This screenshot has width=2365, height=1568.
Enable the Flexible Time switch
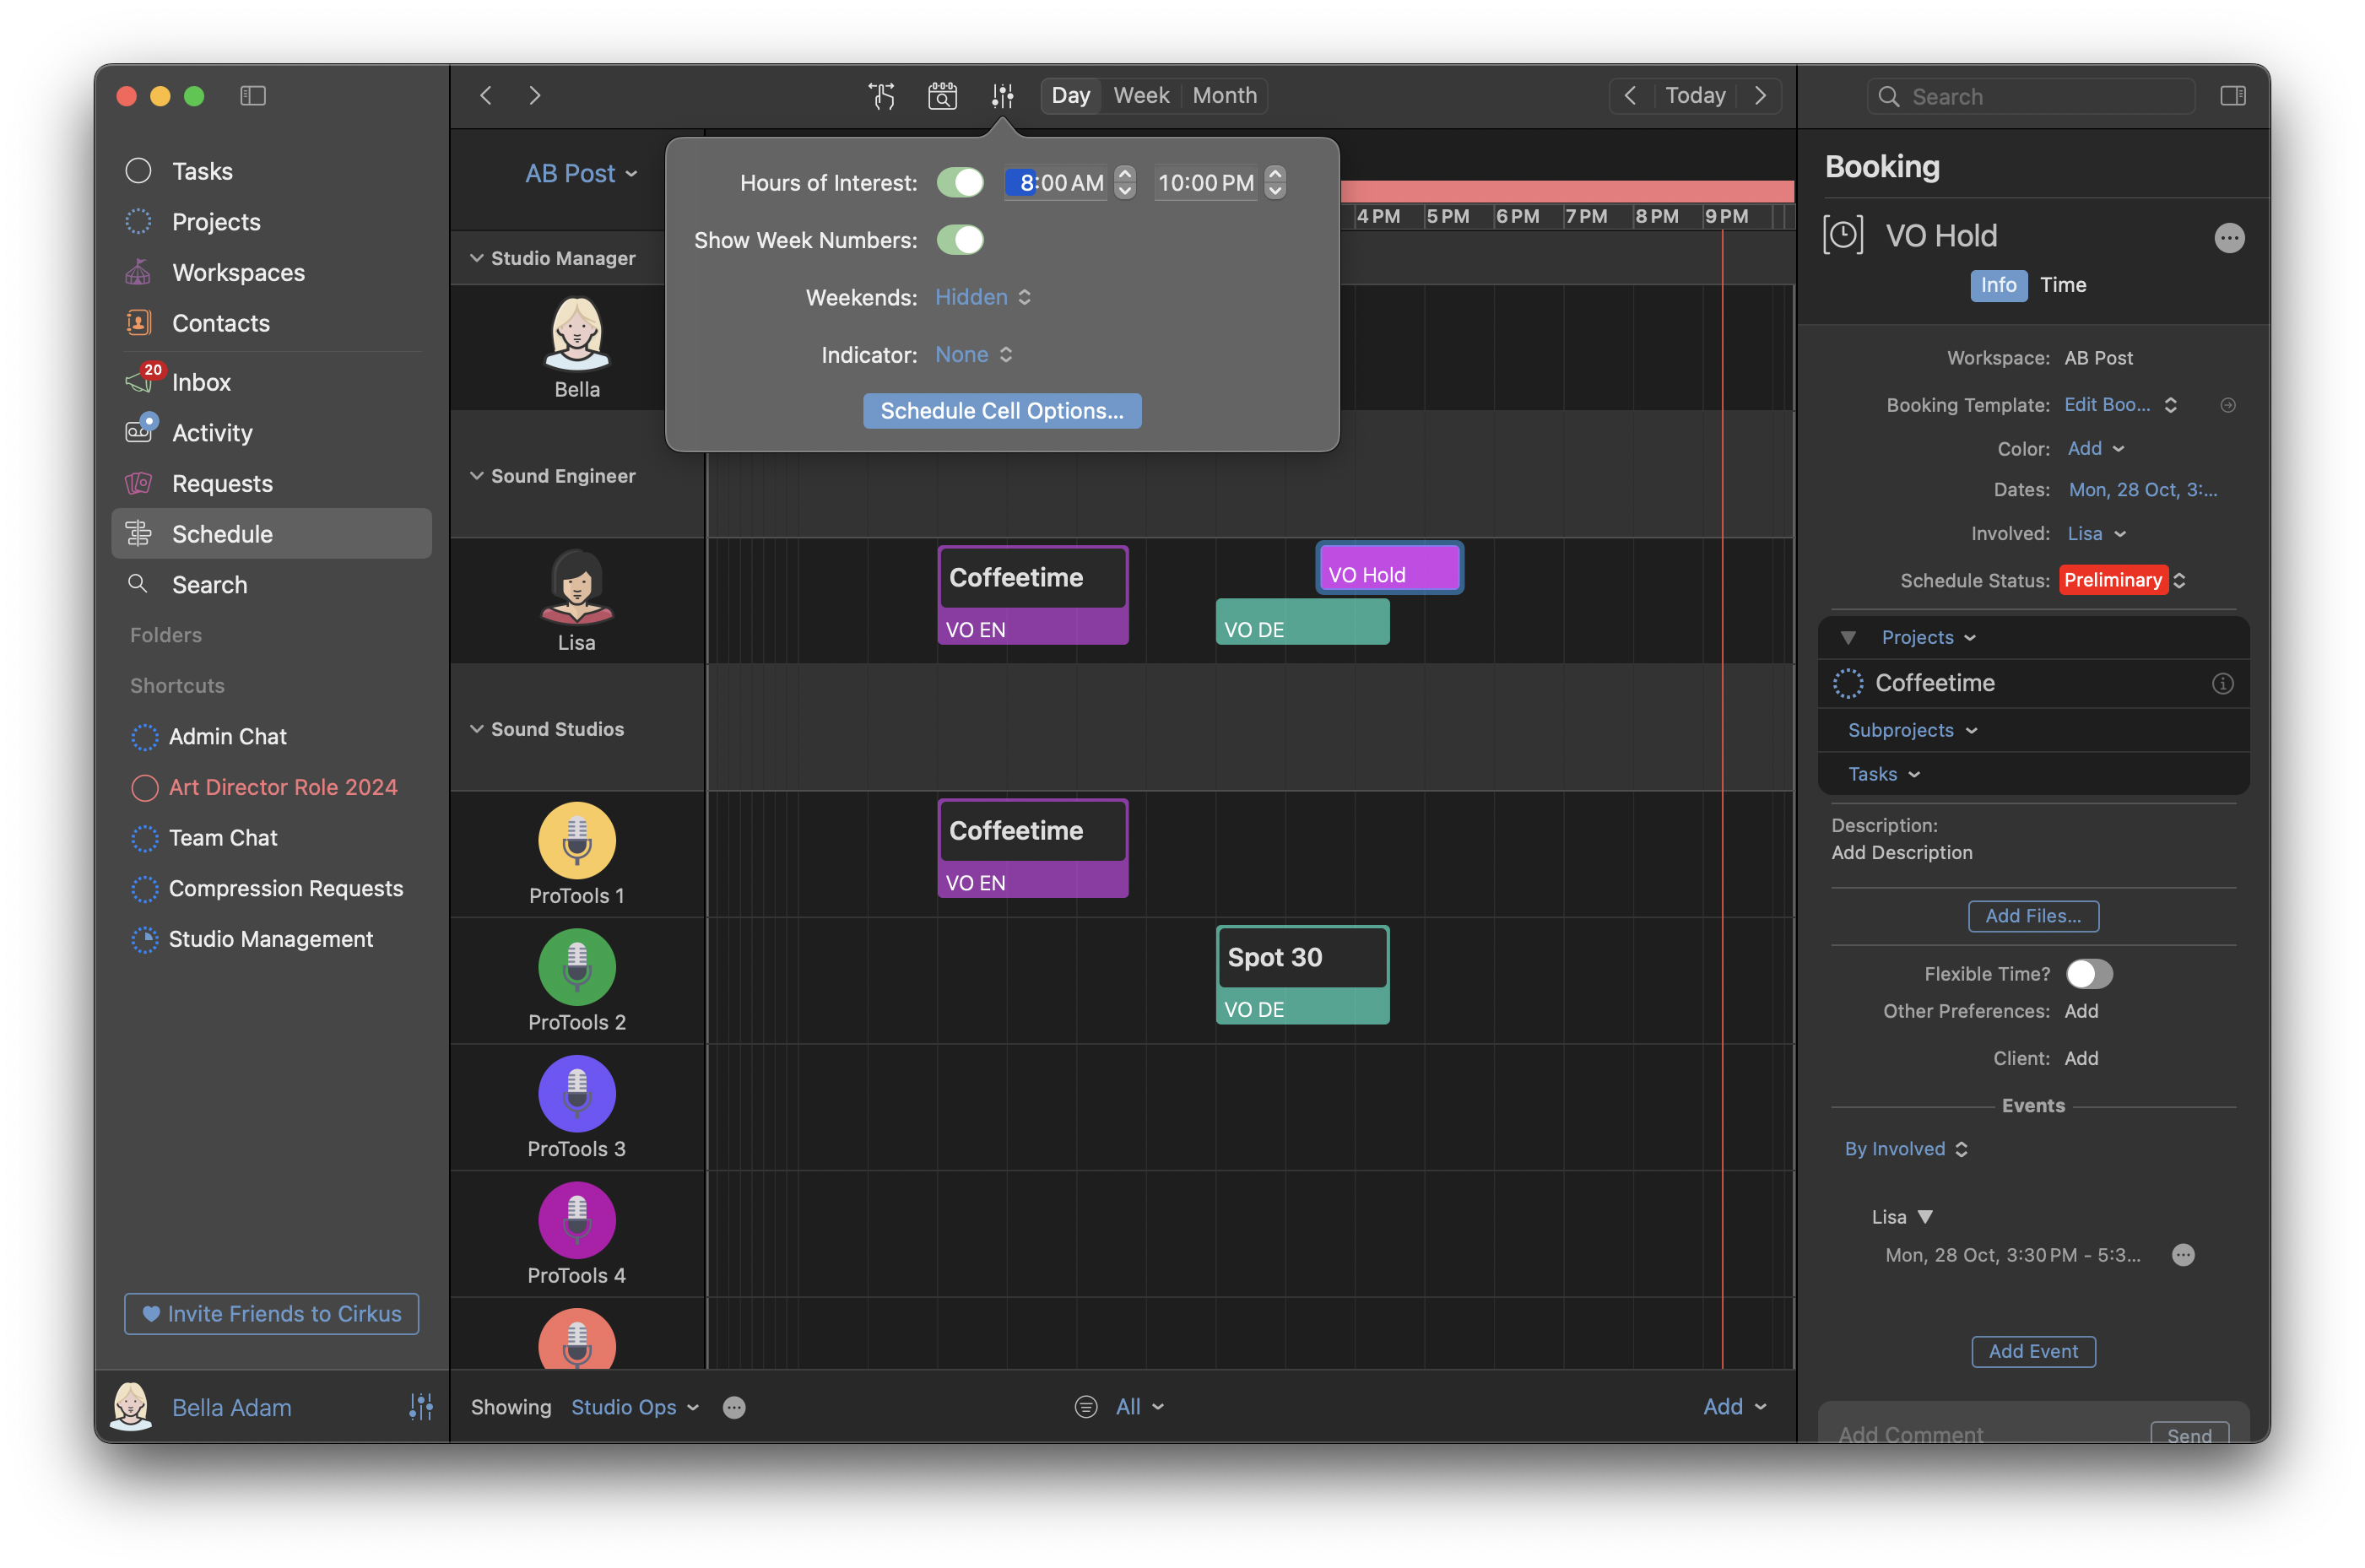[x=2088, y=974]
